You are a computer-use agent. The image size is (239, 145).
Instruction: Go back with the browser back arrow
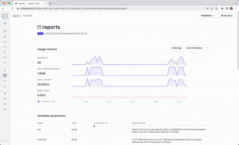[3, 8]
